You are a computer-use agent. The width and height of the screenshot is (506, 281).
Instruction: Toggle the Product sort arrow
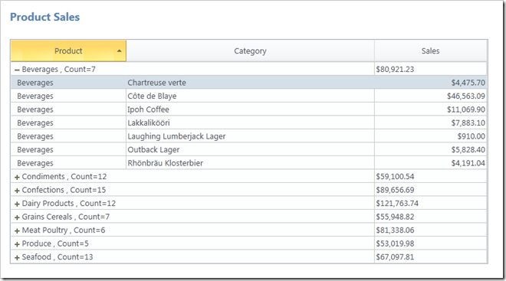(120, 51)
